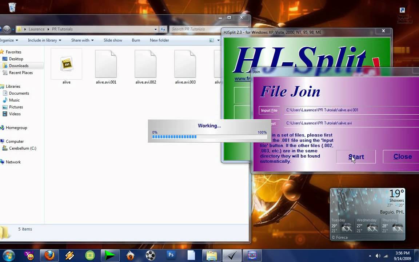Open Cerebellum (C:) drive

23,148
